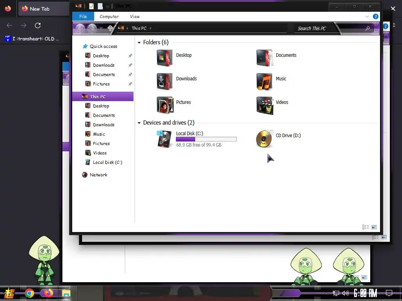Click New folder icon in quick access toolbar
Viewport: 402px width, 301px height.
point(100,6)
